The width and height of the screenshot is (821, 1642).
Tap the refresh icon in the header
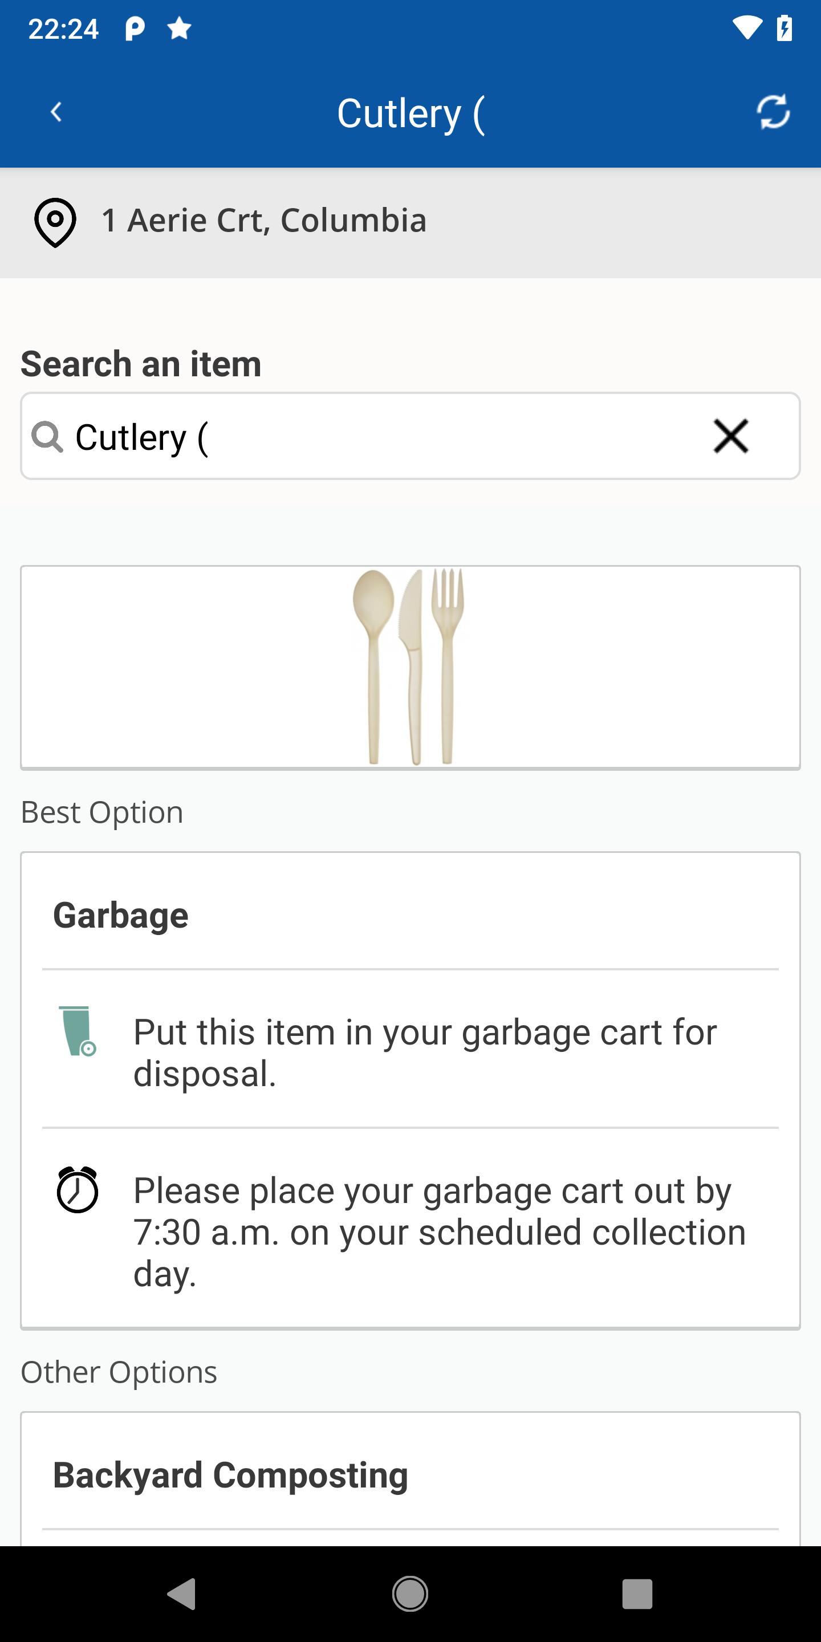pos(773,112)
